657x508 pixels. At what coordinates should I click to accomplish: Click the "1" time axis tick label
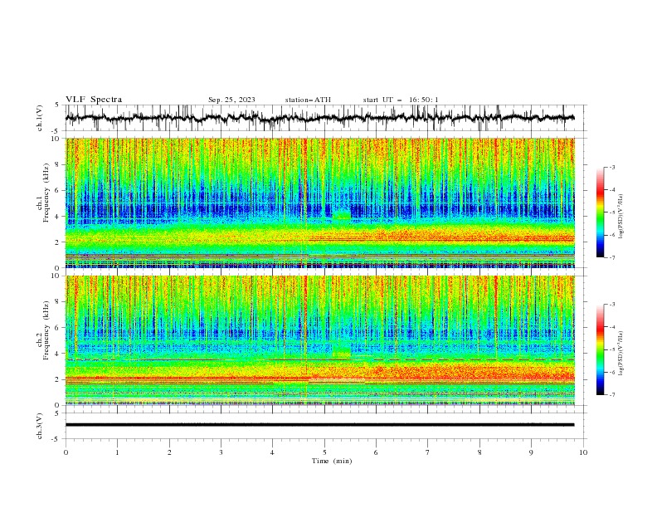pos(117,452)
